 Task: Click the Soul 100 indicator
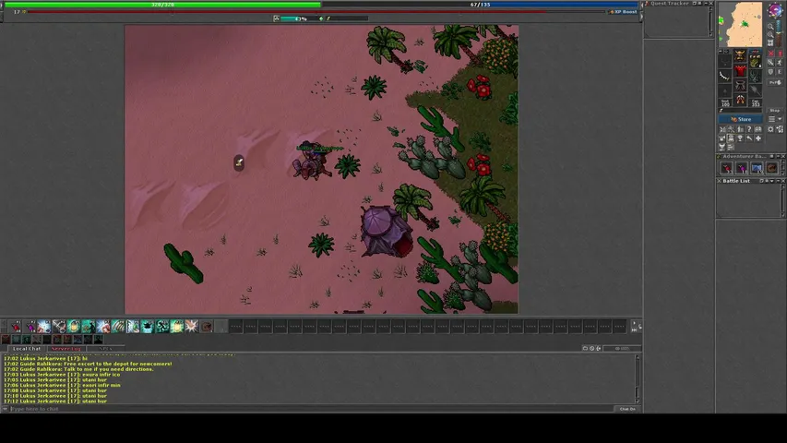click(725, 102)
